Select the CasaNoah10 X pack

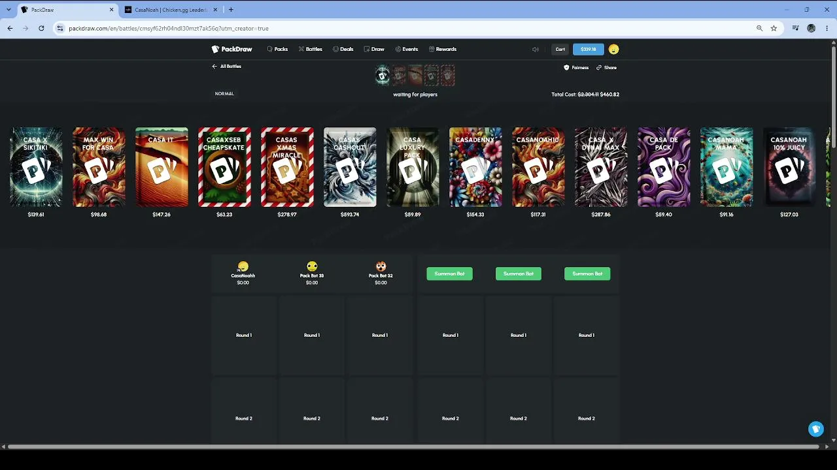click(x=538, y=167)
